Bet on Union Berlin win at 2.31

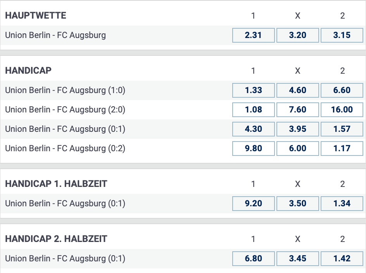coord(254,35)
